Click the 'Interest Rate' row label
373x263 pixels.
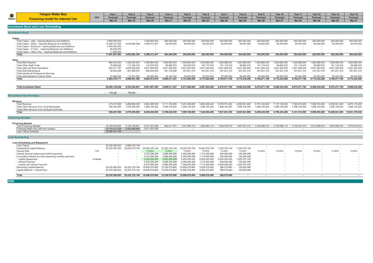(x=23, y=151)
